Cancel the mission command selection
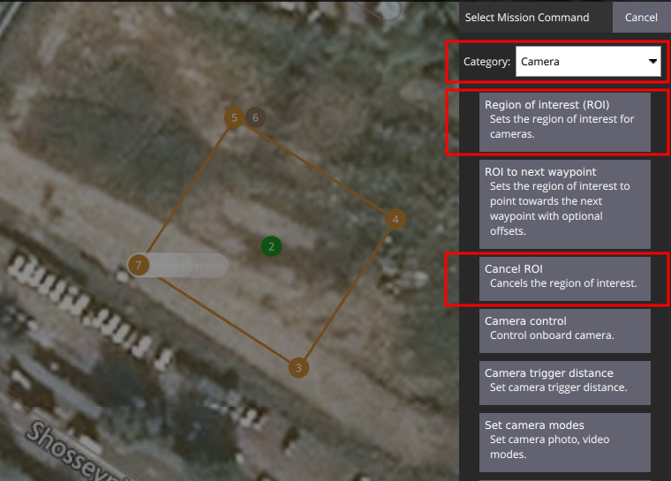671x481 pixels. (x=641, y=17)
